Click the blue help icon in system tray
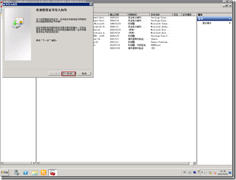This screenshot has width=236, height=180. click(194, 172)
